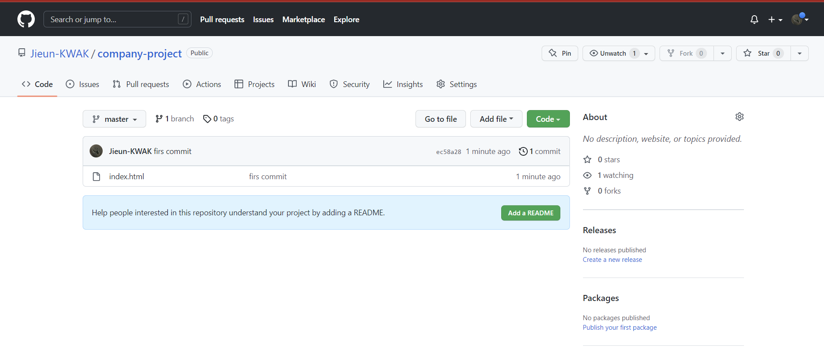Expand the Star lists dropdown arrow
824x358 pixels.
(800, 54)
